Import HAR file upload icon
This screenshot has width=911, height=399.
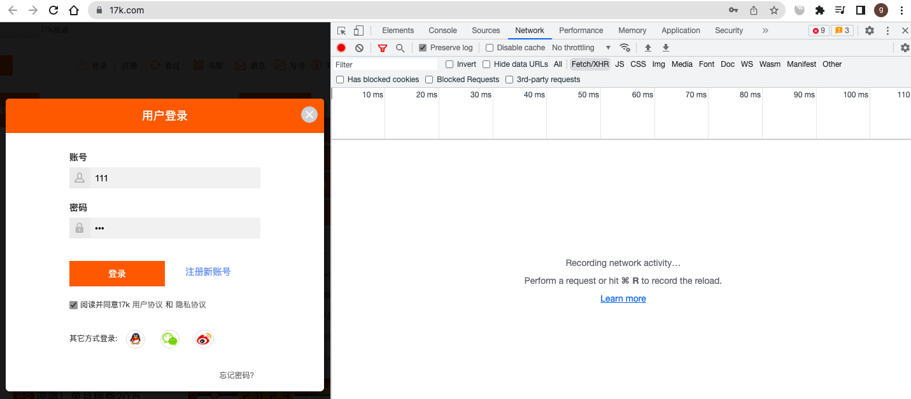coord(648,48)
